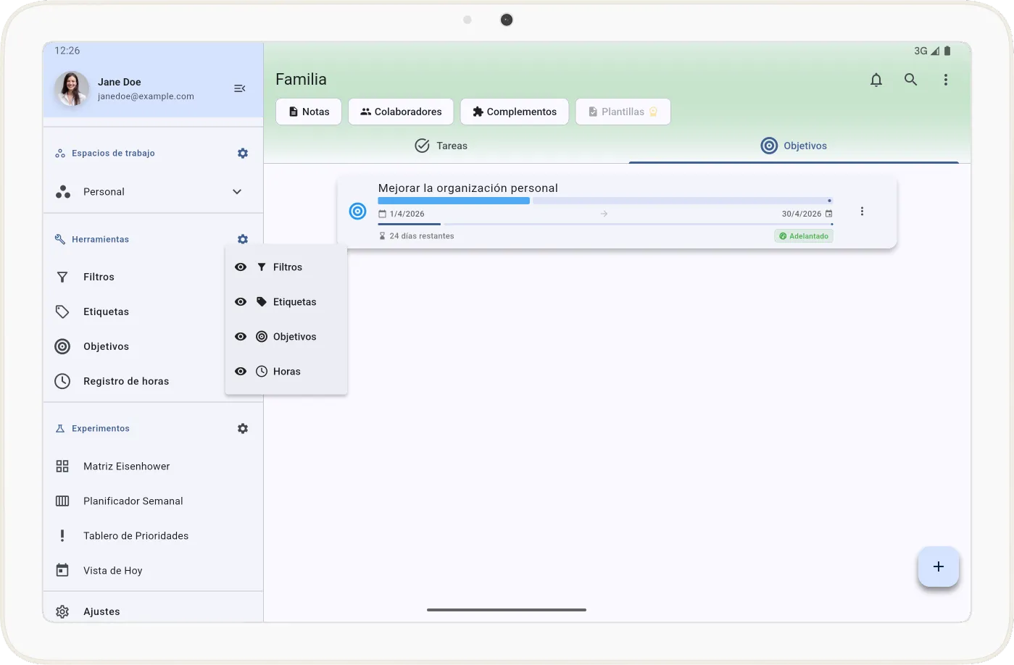Toggle visibility eye for Horas in popup
Image resolution: width=1014 pixels, height=665 pixels.
pos(241,372)
